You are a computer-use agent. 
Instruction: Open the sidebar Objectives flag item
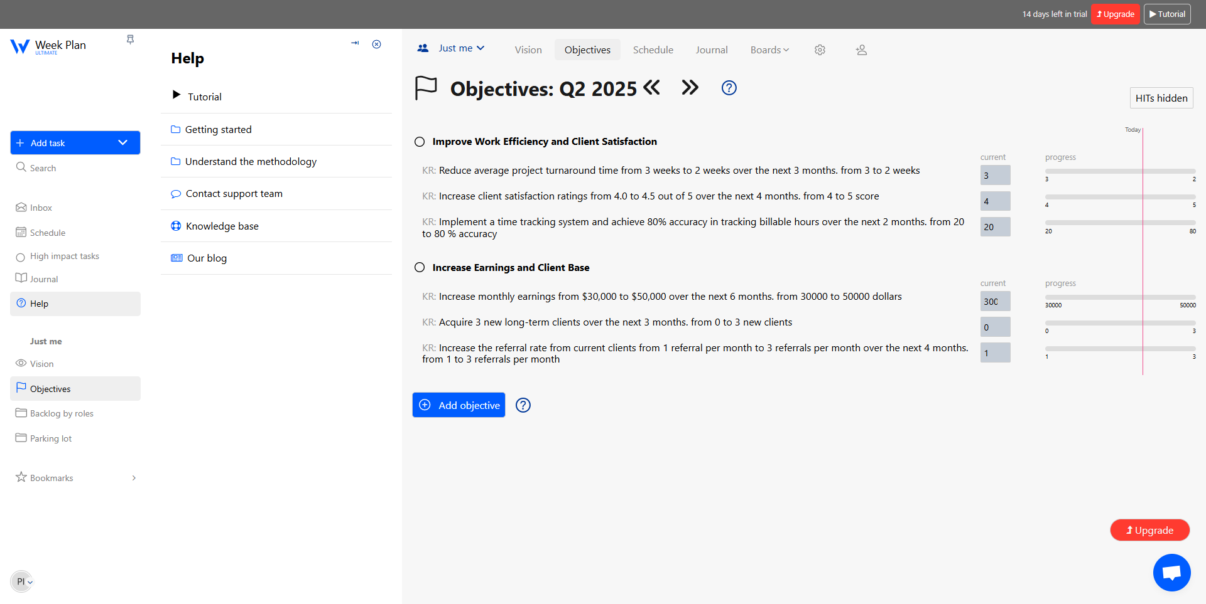pyautogui.click(x=75, y=389)
